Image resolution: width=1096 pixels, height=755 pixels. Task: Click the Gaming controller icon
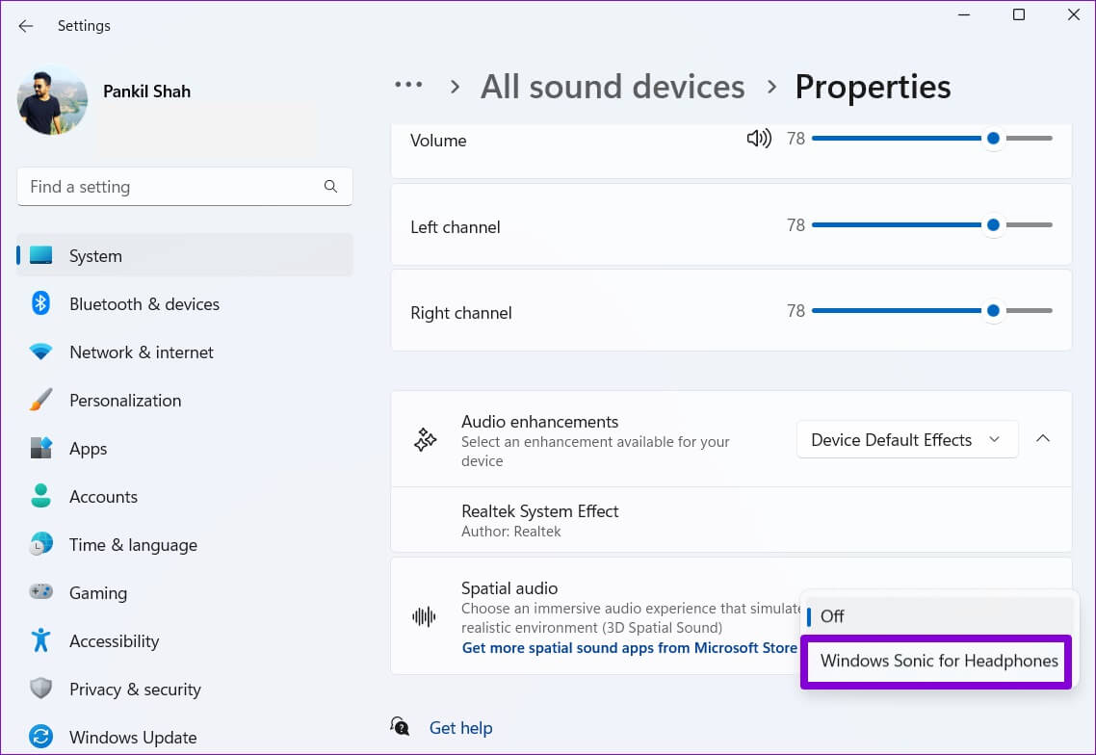coord(40,592)
